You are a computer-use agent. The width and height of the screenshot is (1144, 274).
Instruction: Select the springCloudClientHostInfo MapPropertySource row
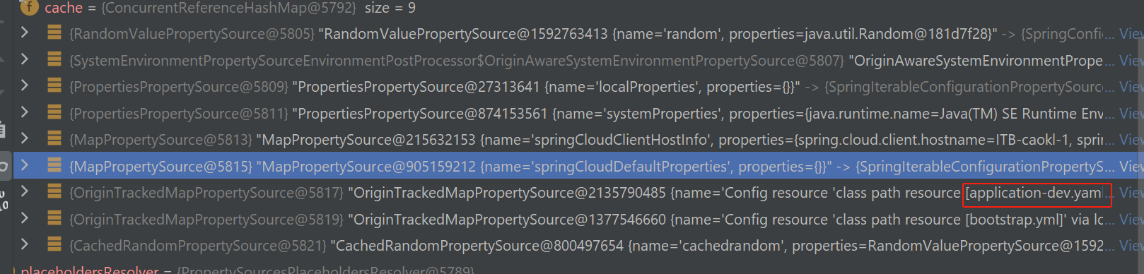click(x=578, y=140)
